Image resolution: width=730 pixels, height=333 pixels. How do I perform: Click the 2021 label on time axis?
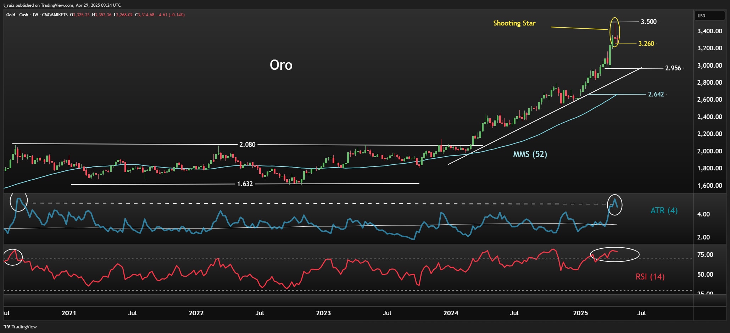[69, 313]
